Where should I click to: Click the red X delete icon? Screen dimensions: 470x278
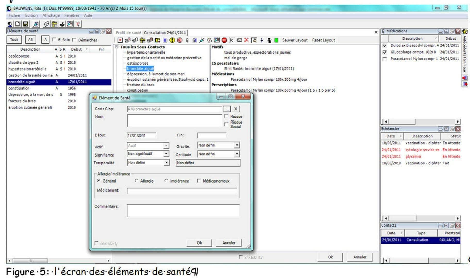246,40
